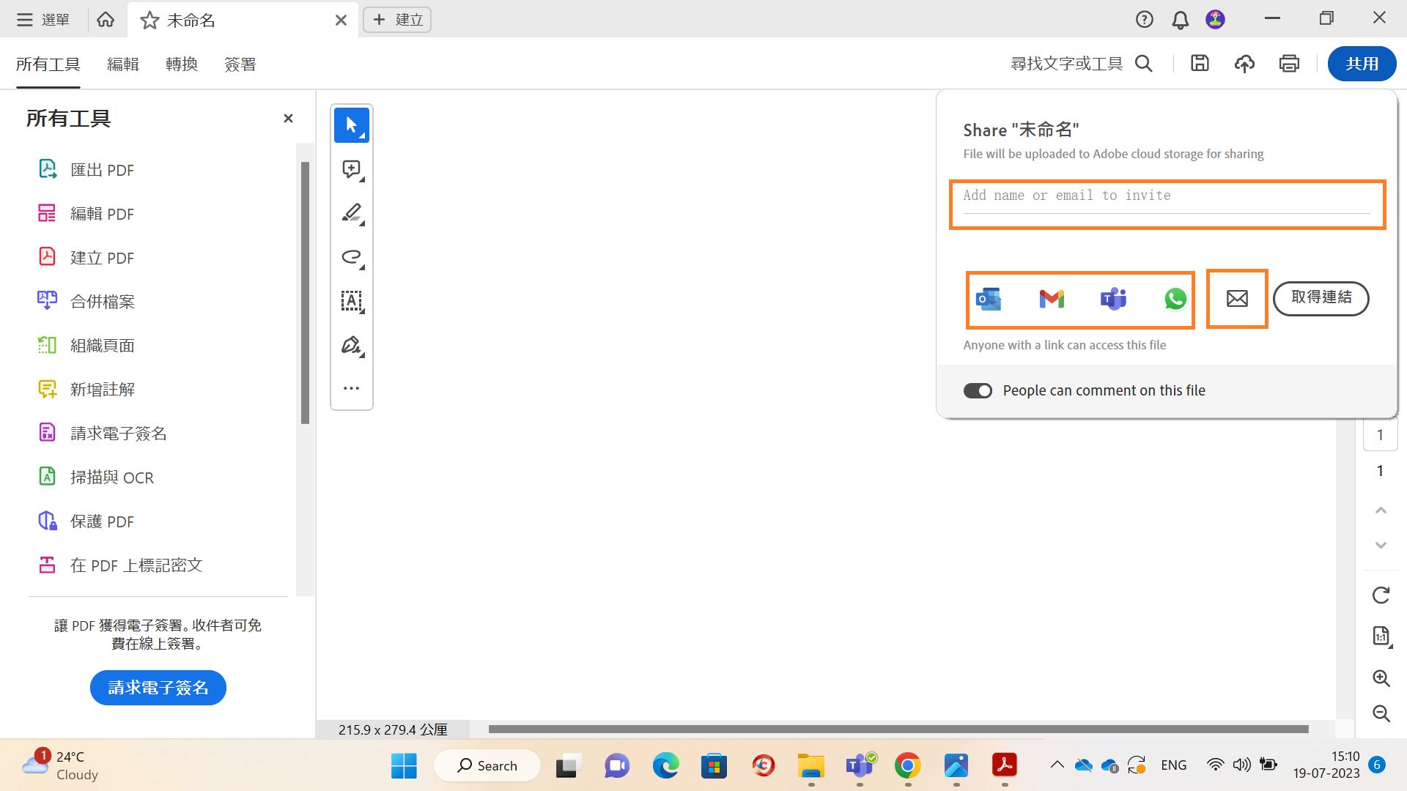
Task: Open the Fill and Sign pen tool
Action: point(351,344)
